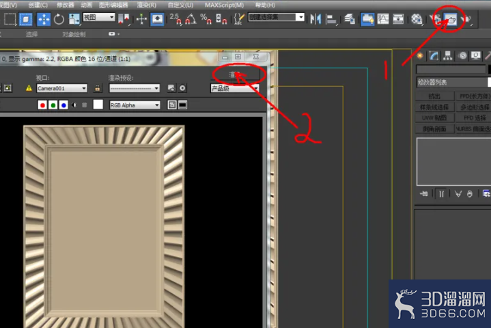Toggle the Spinner Snap button
Screen dimensions: 491x328
tap(221, 19)
